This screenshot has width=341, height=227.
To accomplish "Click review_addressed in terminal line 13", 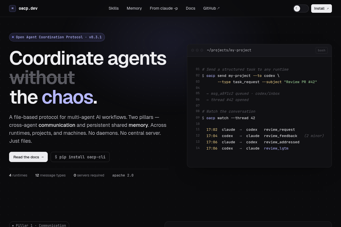I will coord(282,142).
